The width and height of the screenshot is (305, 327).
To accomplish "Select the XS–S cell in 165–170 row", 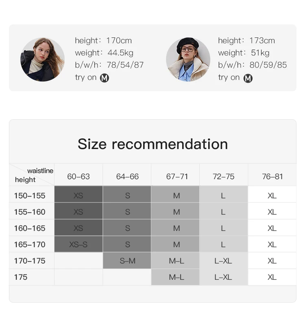I will click(78, 244).
